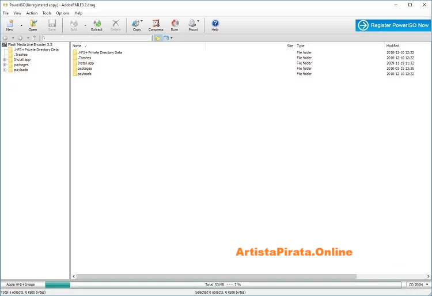Screen dimensions: 432x296
Task: Click the Compress toolbar icon
Action: tap(156, 25)
